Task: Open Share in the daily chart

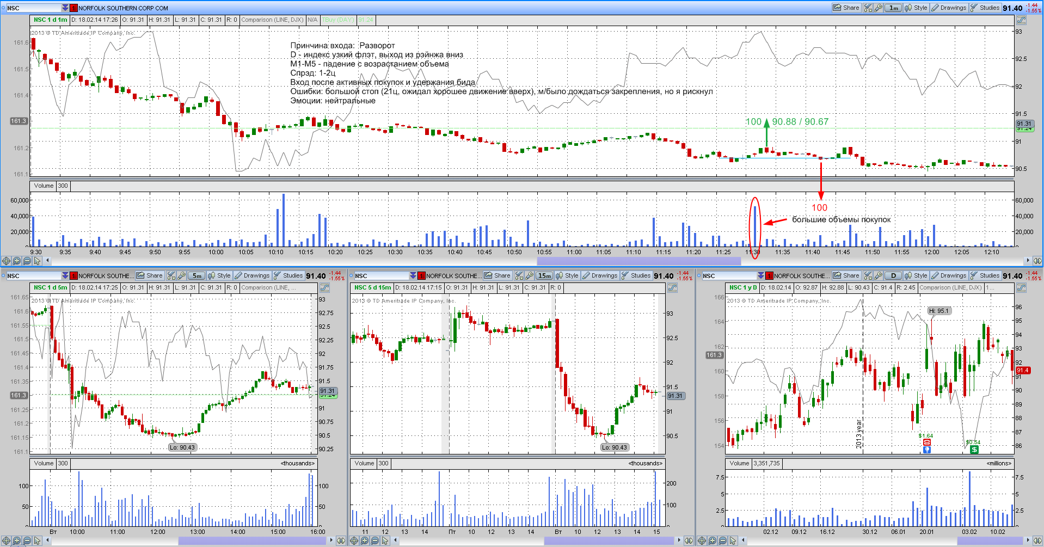Action: click(846, 275)
